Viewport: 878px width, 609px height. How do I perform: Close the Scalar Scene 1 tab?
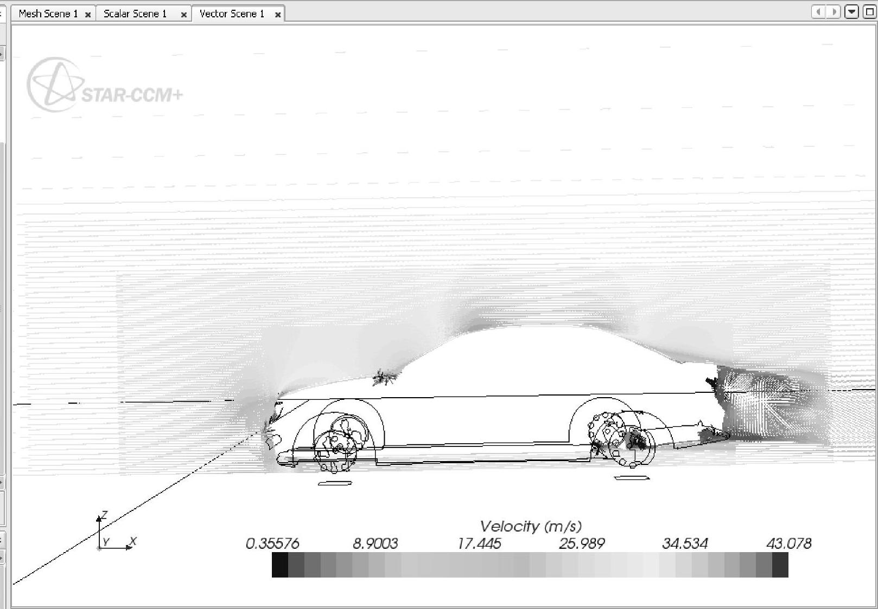[183, 15]
